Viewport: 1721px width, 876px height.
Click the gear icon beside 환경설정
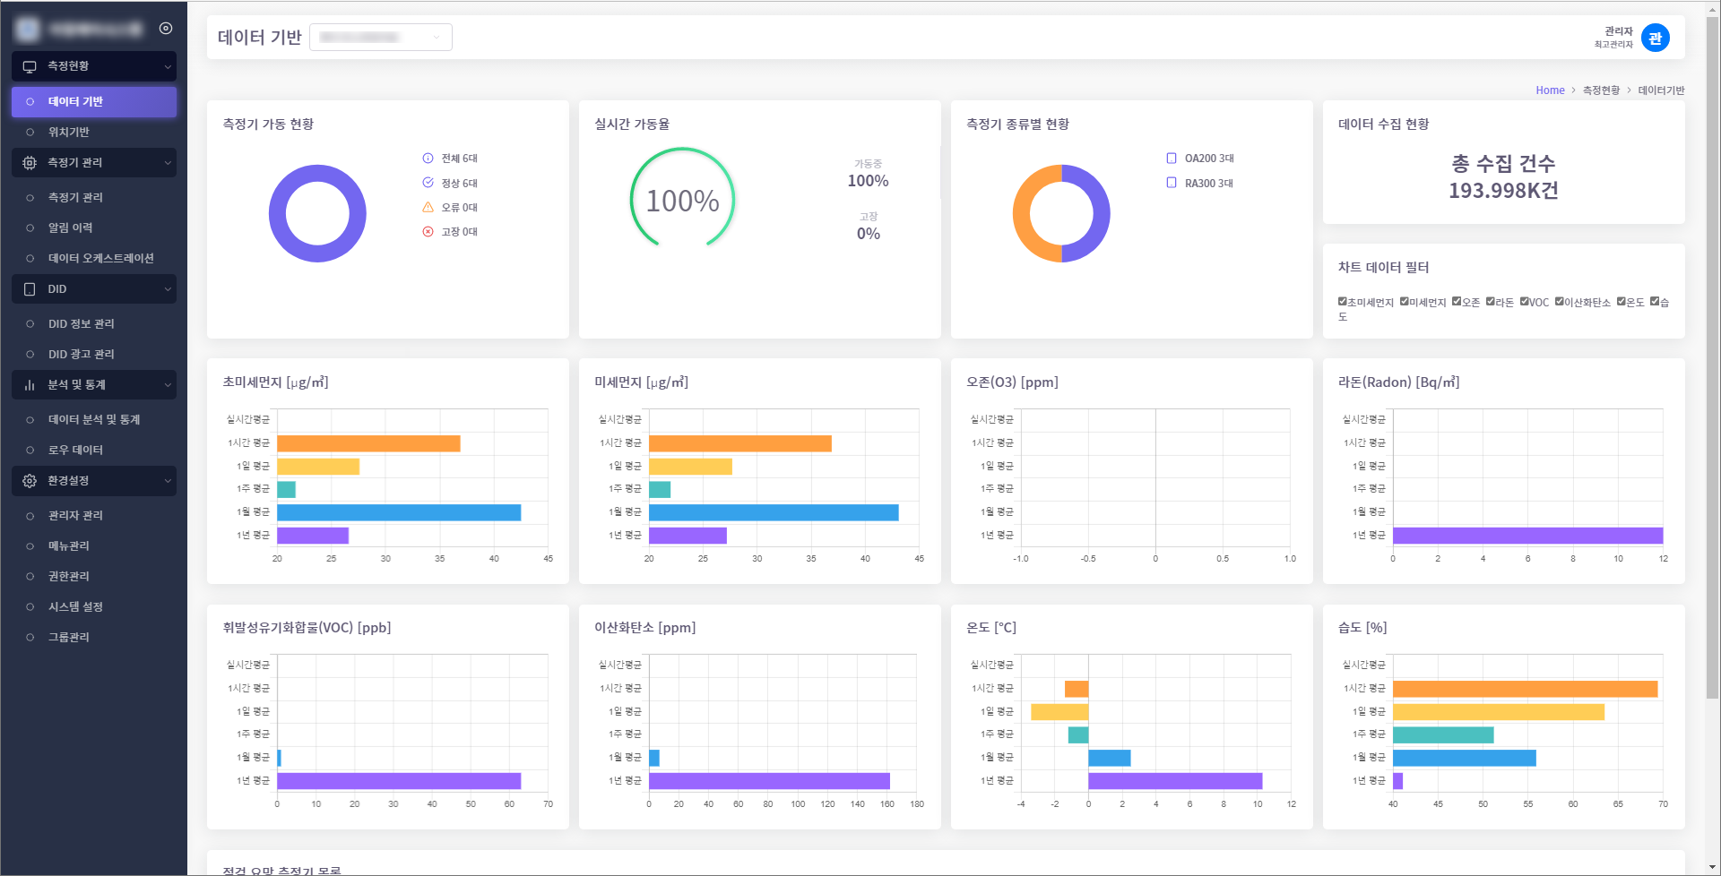point(30,481)
